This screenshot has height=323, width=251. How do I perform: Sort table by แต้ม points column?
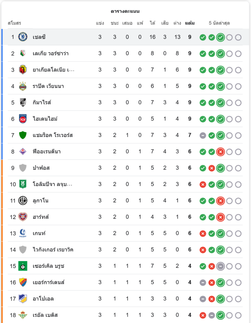tap(190, 23)
